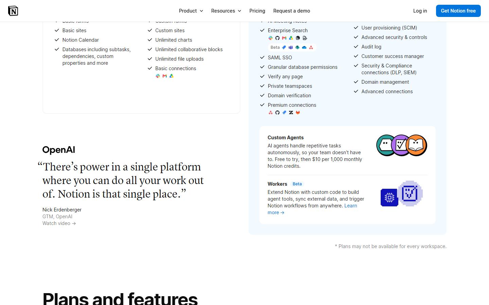
Task: Click the Notion logo in the header
Action: tap(13, 11)
